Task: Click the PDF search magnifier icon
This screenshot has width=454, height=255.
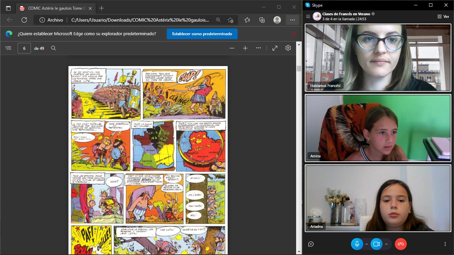Action: pos(54,48)
